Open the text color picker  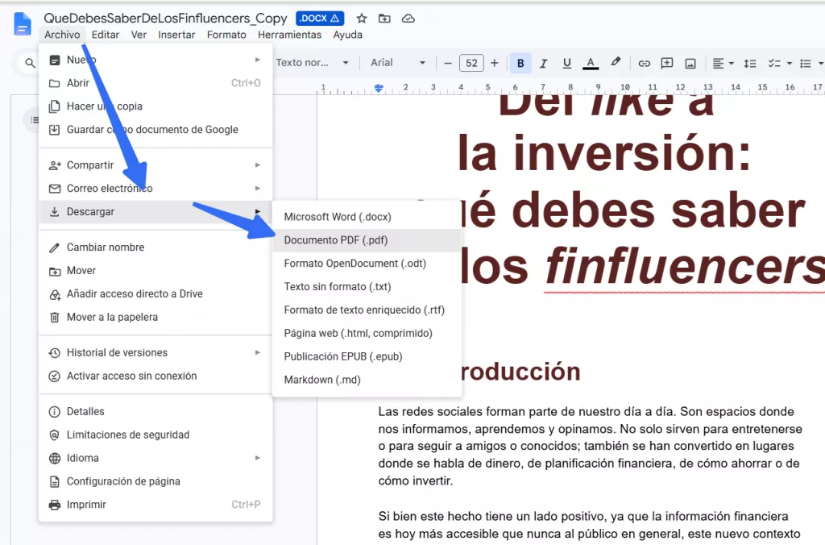(591, 63)
